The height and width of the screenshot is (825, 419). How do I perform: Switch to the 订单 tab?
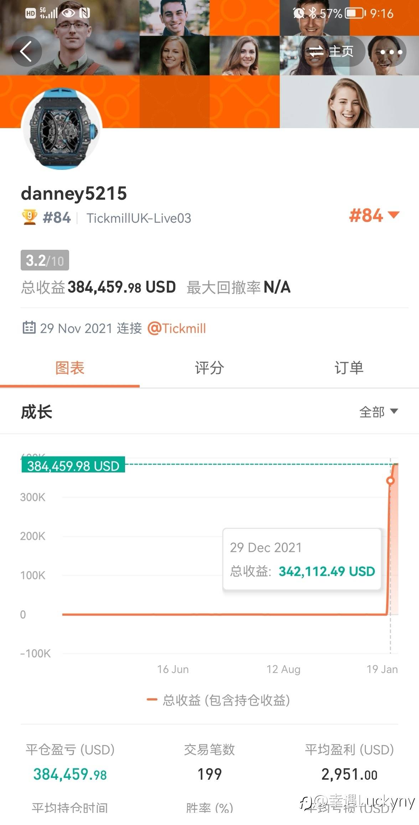[349, 368]
